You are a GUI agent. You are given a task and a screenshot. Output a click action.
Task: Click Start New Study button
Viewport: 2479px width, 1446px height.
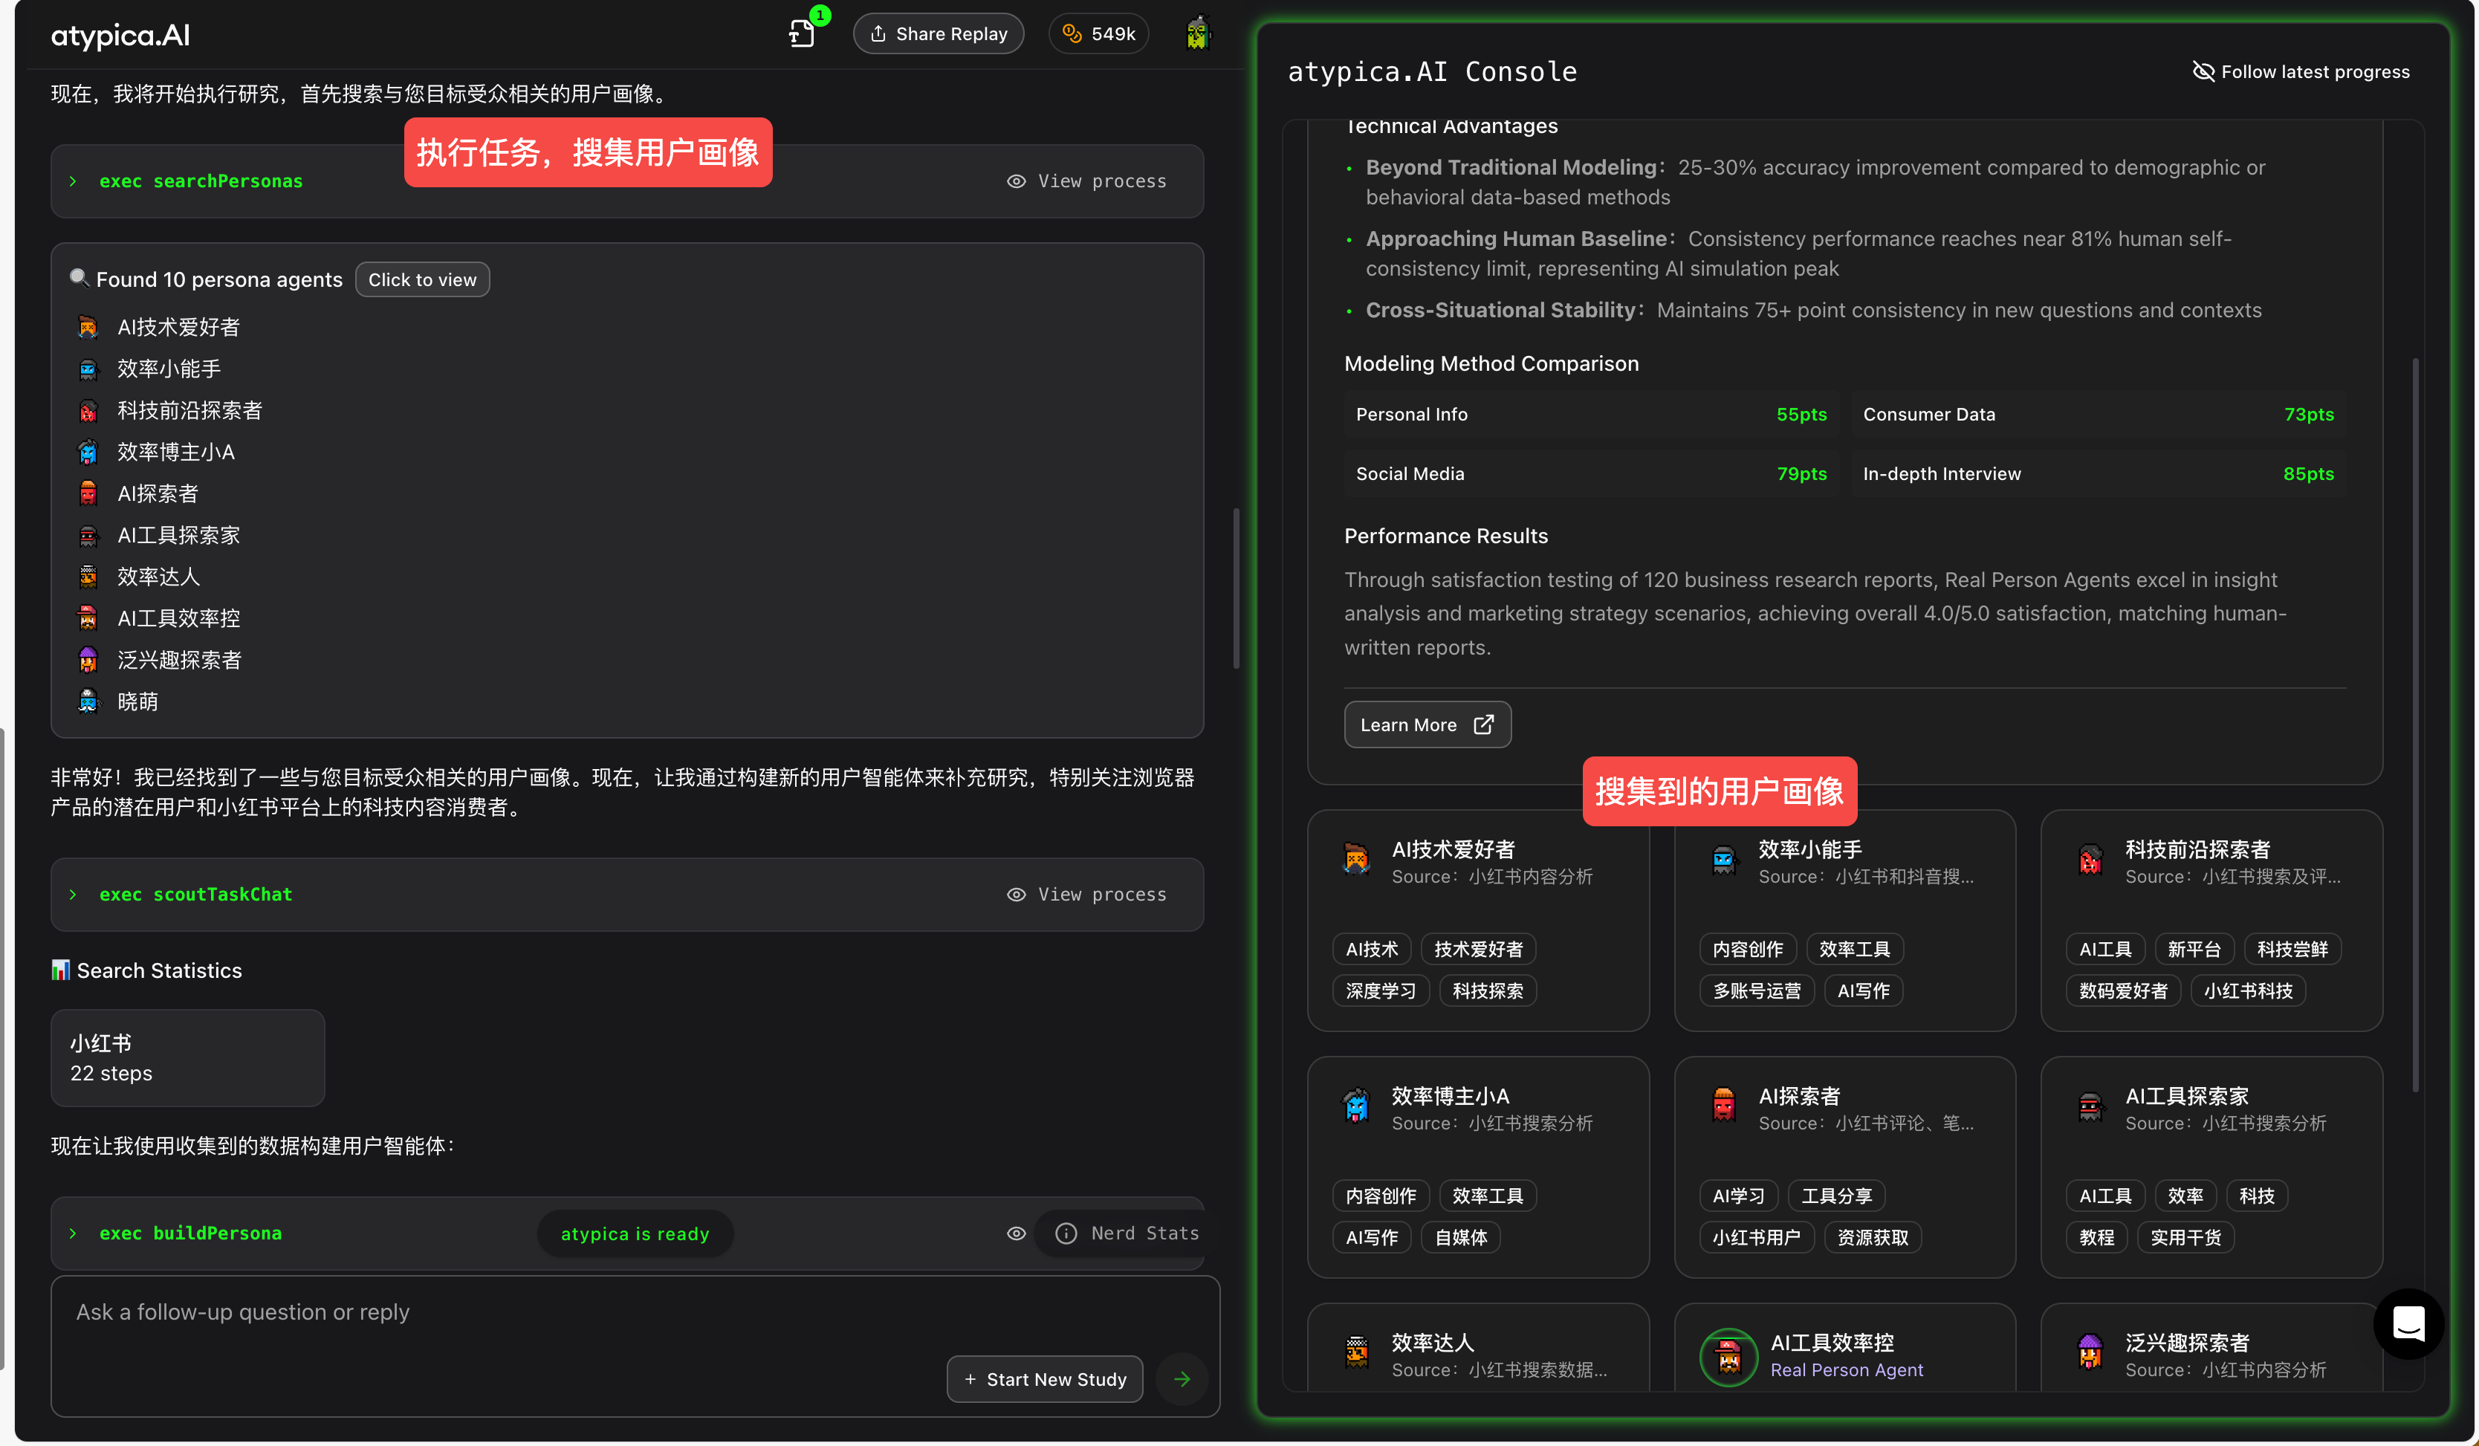pos(1045,1379)
